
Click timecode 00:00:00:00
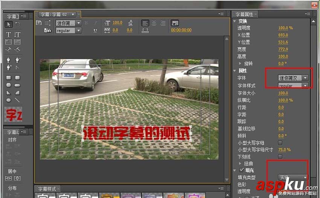[181, 30]
